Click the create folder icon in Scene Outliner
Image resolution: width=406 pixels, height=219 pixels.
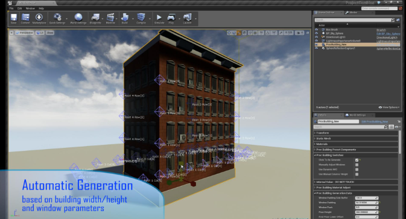398,20
